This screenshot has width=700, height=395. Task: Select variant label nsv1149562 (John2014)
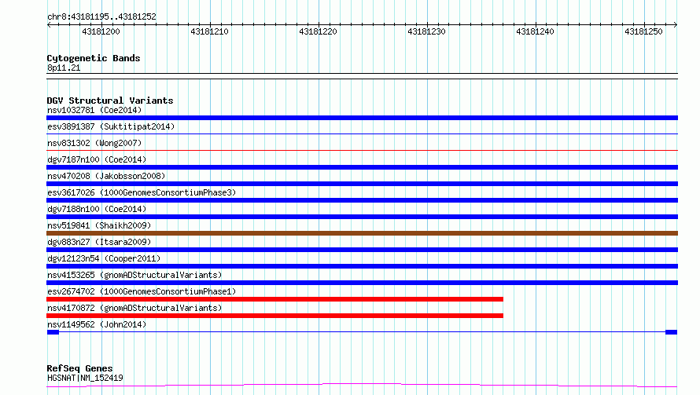click(x=97, y=324)
